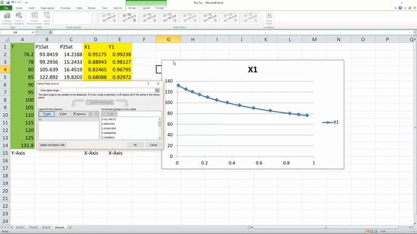Switch to the View tab

(x=104, y=8)
